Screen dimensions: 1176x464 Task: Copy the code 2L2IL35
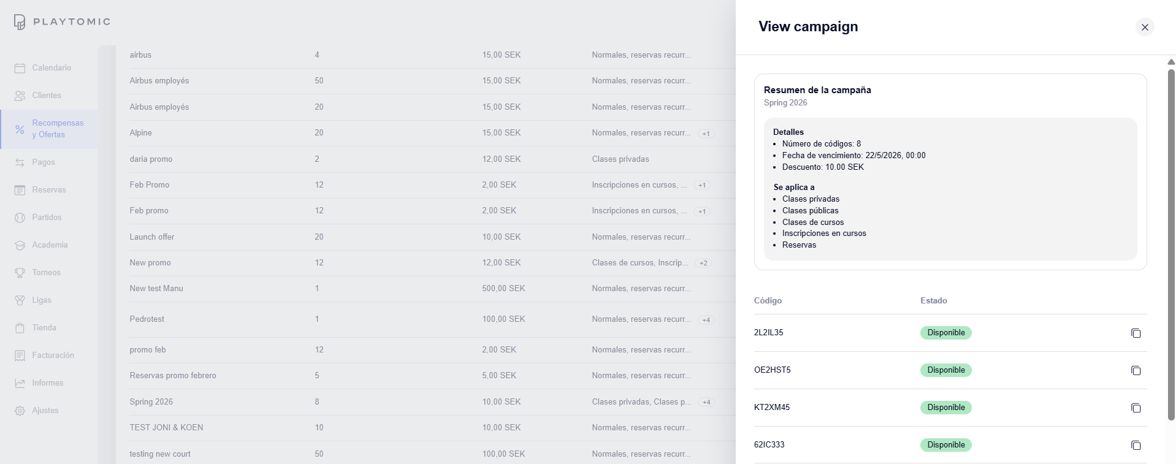click(x=1136, y=333)
